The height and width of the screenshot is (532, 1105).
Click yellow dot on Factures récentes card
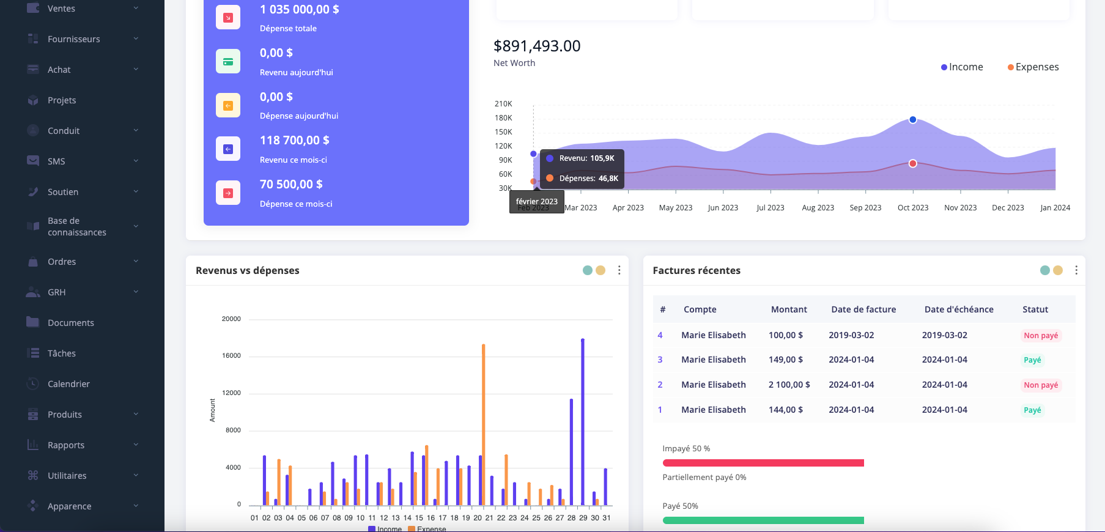pyautogui.click(x=1058, y=270)
